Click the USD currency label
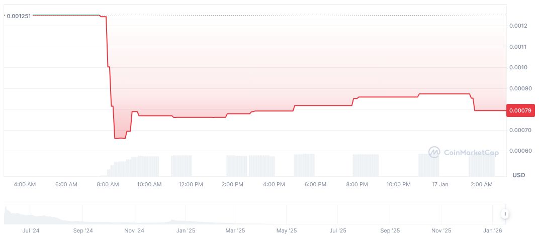539x236 pixels. coord(518,175)
